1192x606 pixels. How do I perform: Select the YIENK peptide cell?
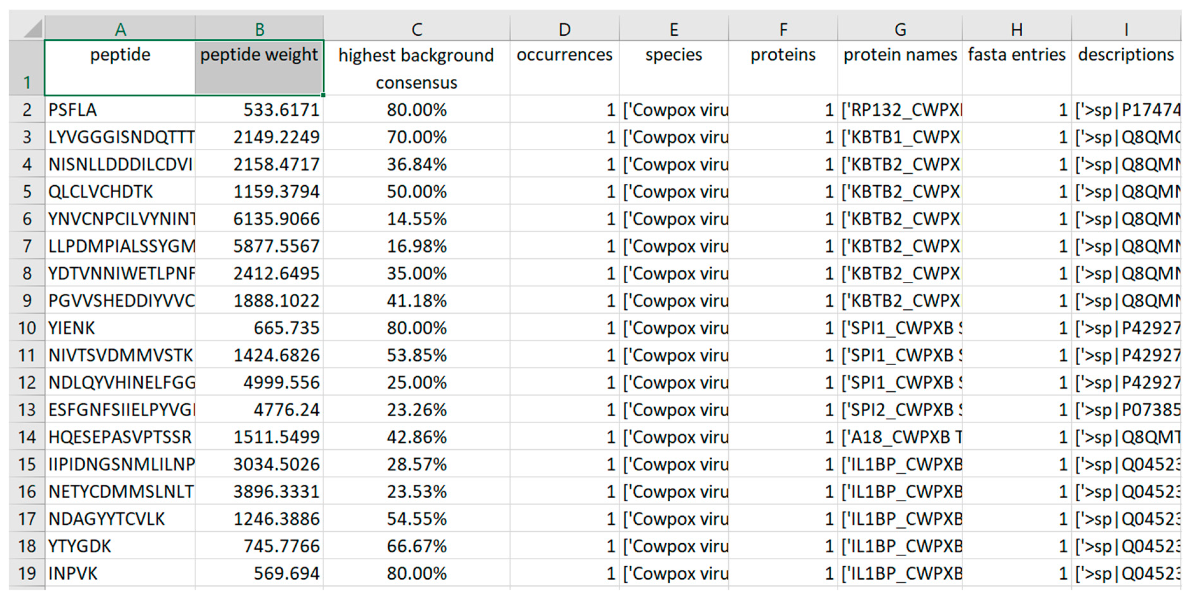[120, 328]
